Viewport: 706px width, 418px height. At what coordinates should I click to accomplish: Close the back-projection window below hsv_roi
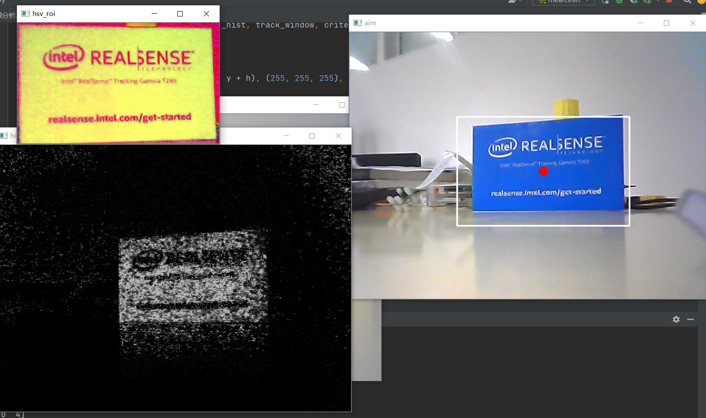coord(338,135)
